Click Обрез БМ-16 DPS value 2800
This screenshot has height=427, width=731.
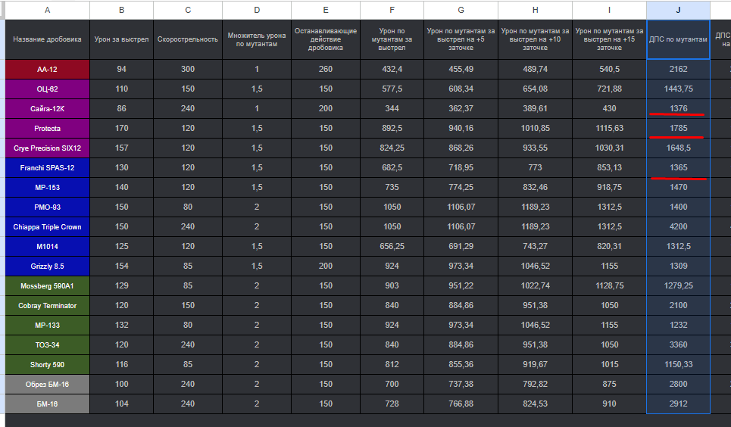678,384
